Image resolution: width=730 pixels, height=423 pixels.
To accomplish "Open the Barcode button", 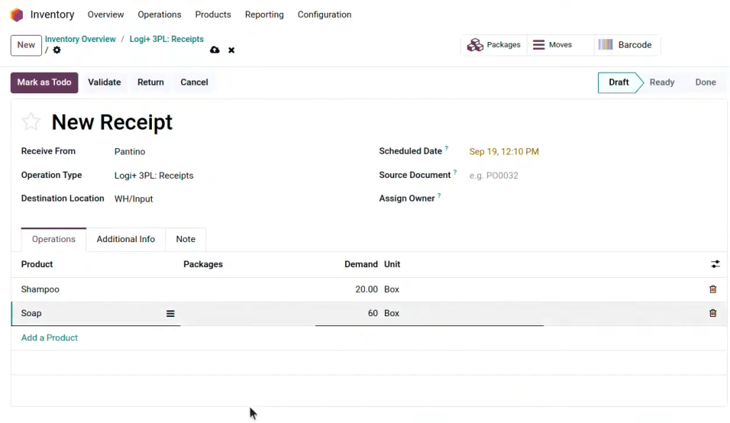I will [625, 45].
